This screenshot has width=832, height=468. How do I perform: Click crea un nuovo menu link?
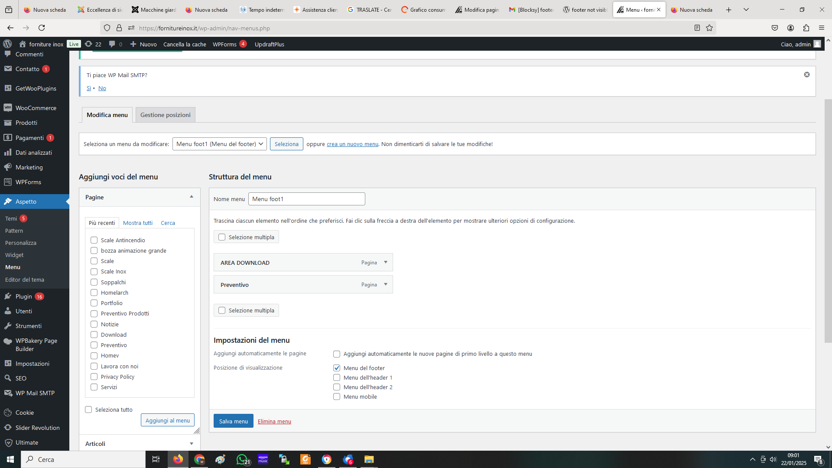click(x=352, y=144)
